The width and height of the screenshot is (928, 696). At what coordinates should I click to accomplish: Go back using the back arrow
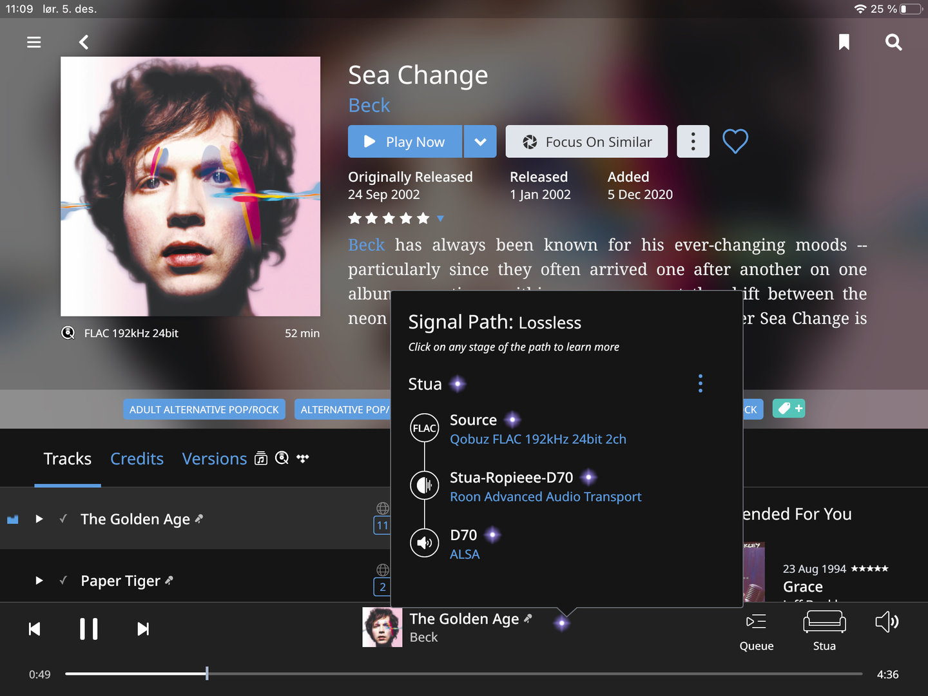coord(84,43)
